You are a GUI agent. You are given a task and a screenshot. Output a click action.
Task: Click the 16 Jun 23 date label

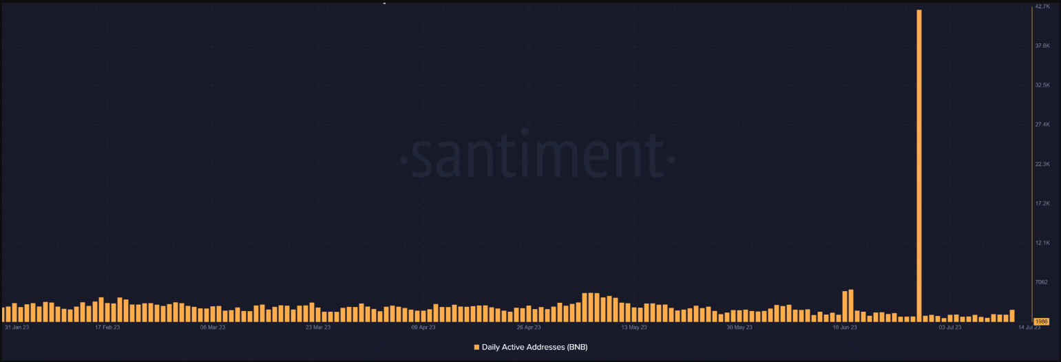(x=845, y=328)
